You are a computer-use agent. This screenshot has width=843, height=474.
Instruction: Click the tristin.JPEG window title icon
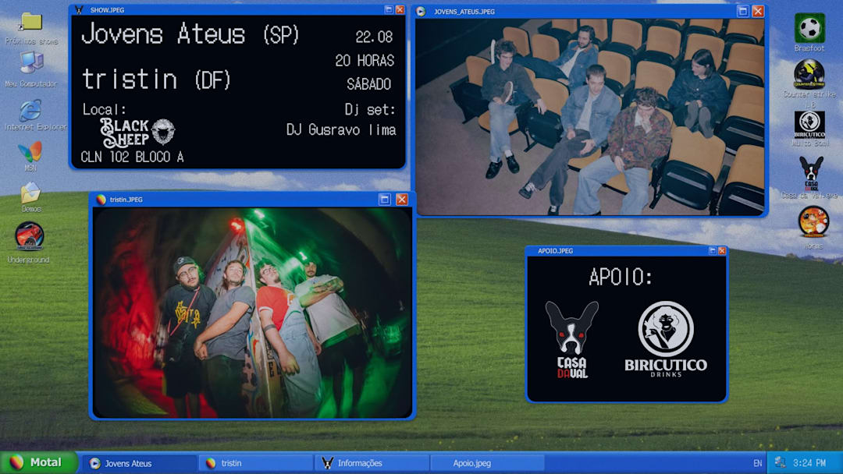pos(101,199)
